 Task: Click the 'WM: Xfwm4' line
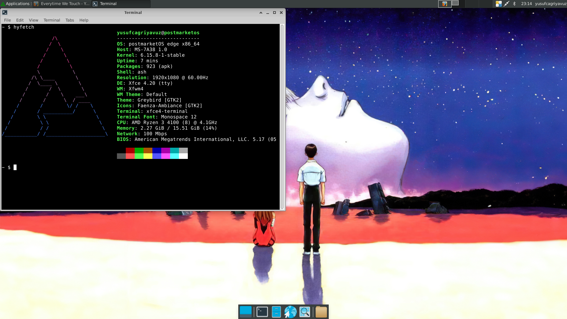[130, 89]
